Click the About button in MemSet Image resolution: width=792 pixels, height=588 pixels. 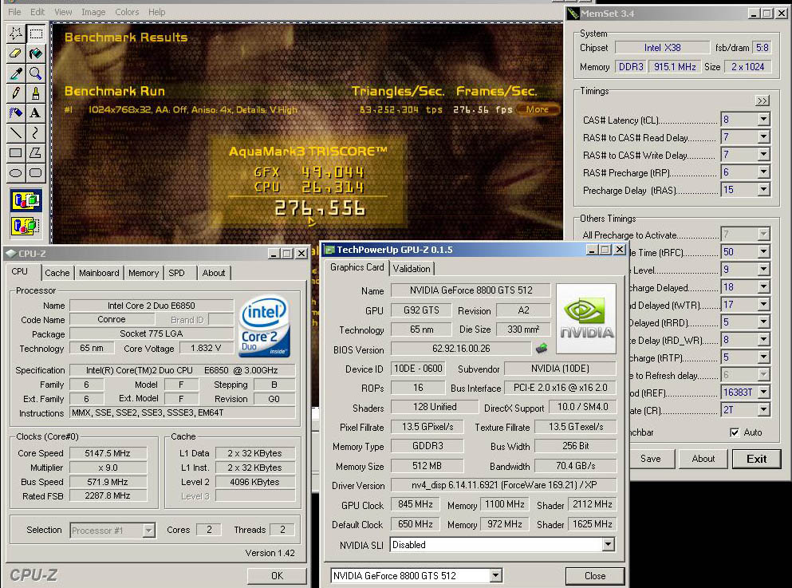click(x=703, y=459)
